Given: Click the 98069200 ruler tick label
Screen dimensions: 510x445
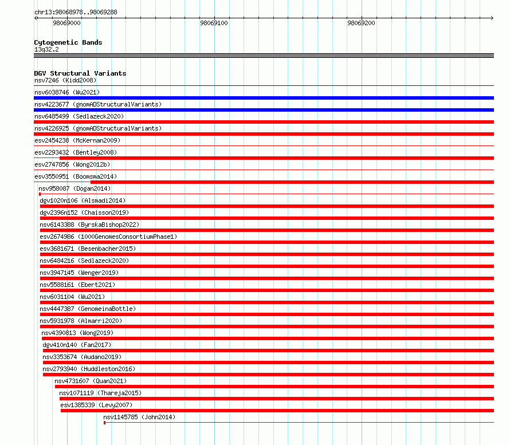Looking at the screenshot, I should (362, 23).
